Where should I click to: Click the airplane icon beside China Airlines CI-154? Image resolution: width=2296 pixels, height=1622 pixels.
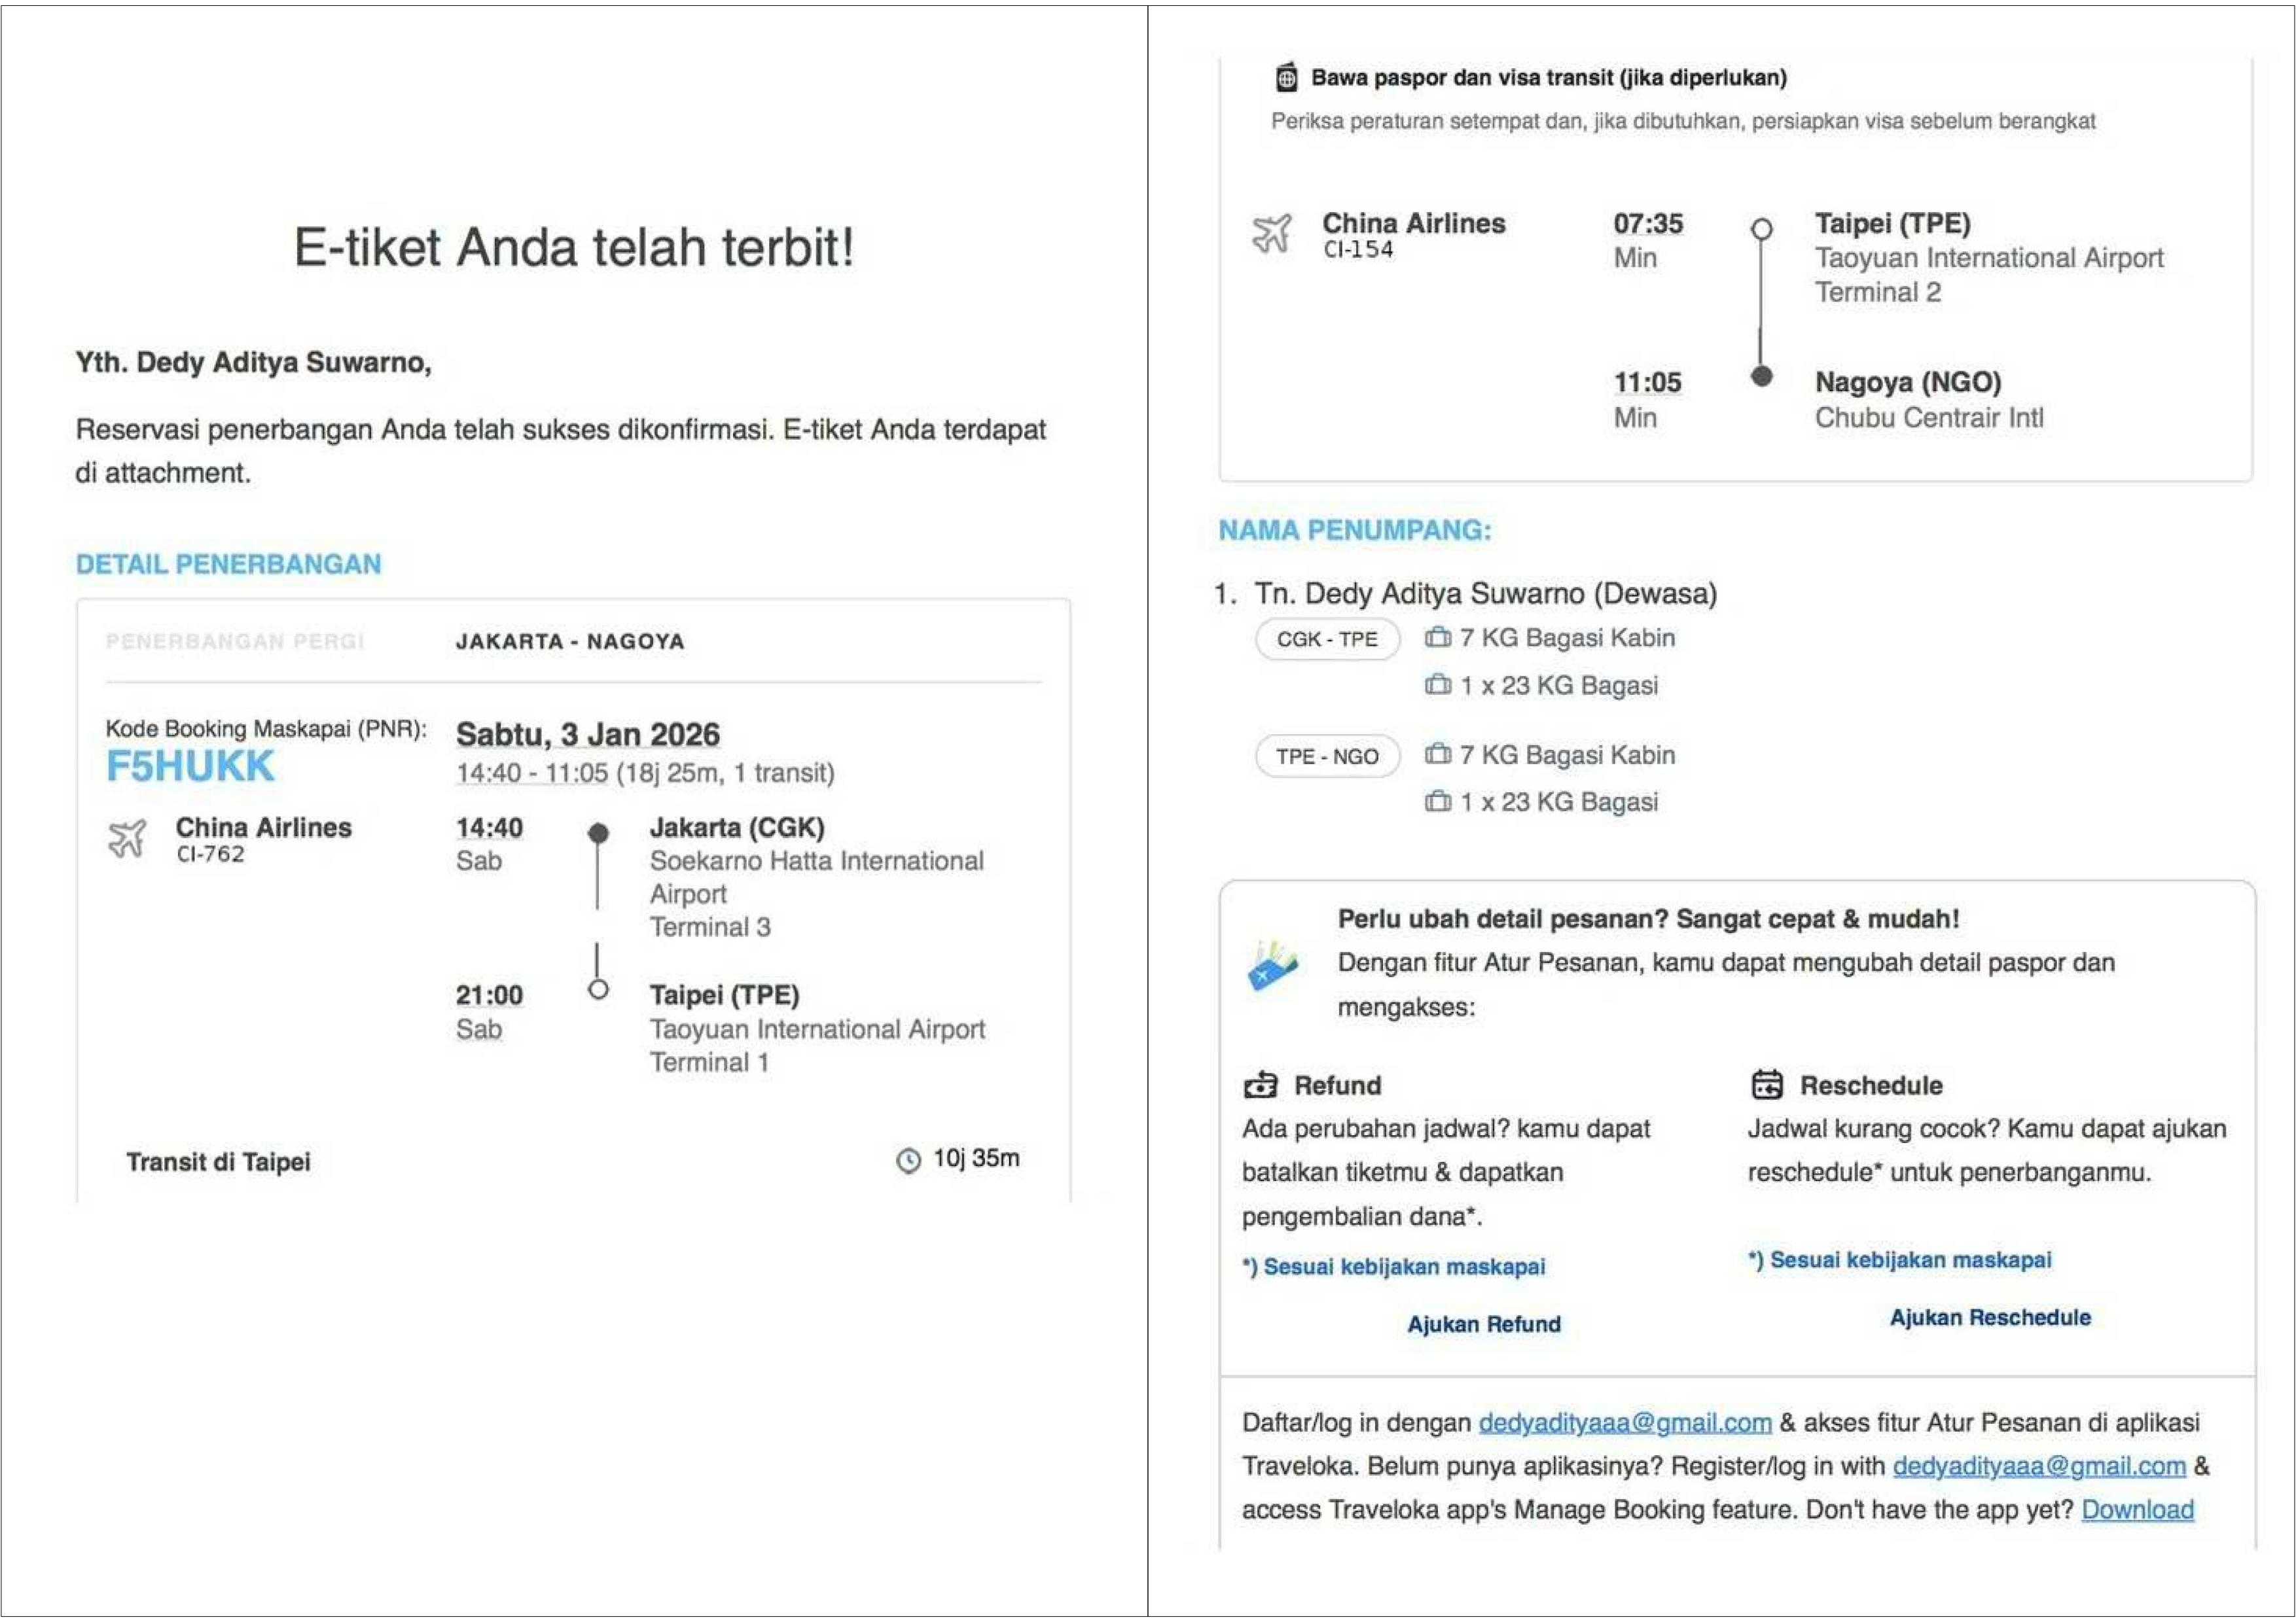click(1272, 234)
